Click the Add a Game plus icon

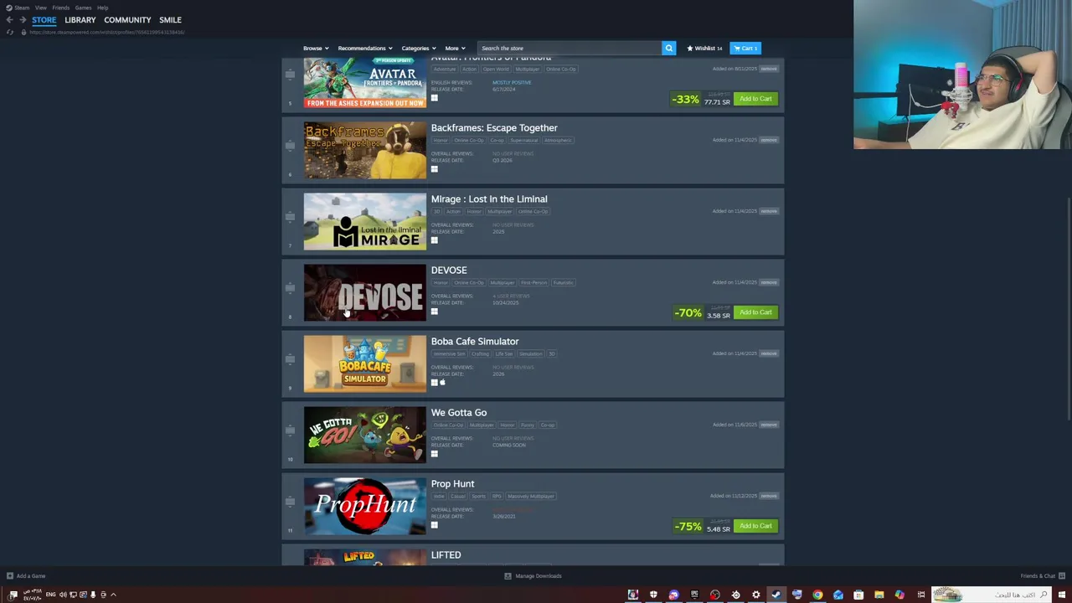(x=10, y=576)
